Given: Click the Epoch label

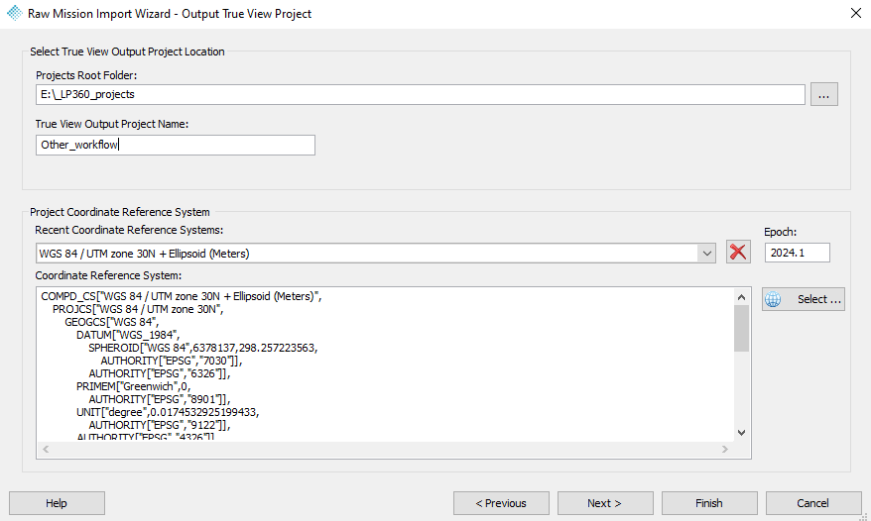Looking at the screenshot, I should [780, 232].
